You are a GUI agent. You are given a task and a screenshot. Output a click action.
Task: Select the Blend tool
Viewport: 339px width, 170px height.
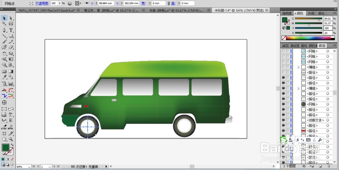[11, 77]
